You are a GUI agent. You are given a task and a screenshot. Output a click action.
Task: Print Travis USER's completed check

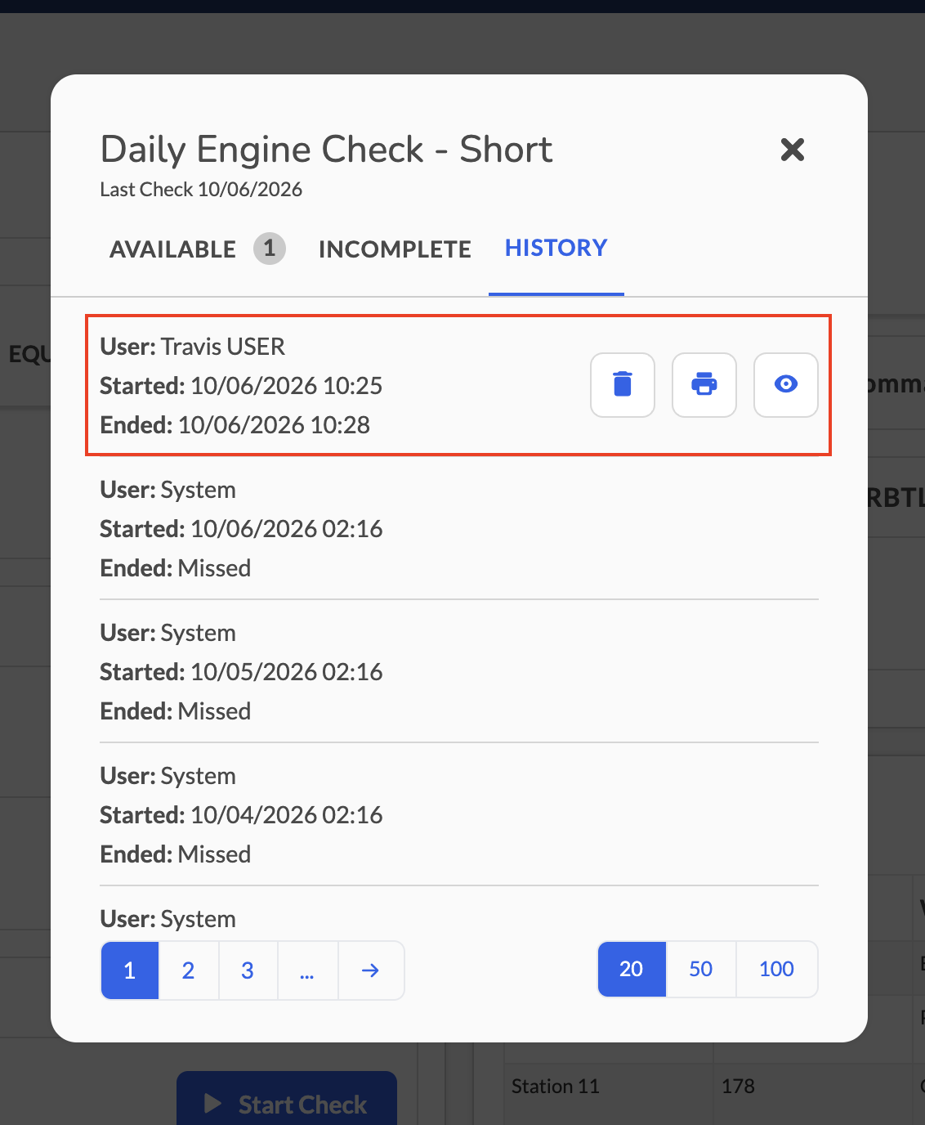click(704, 385)
